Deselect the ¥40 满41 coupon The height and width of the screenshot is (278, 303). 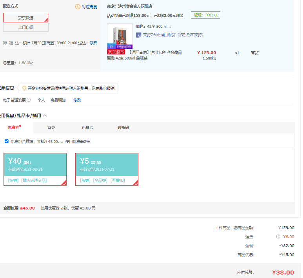(x=35, y=169)
